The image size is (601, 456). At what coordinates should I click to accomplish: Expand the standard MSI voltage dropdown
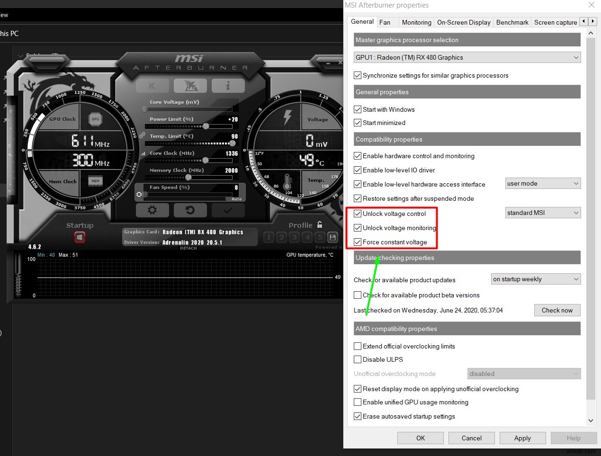(x=543, y=213)
